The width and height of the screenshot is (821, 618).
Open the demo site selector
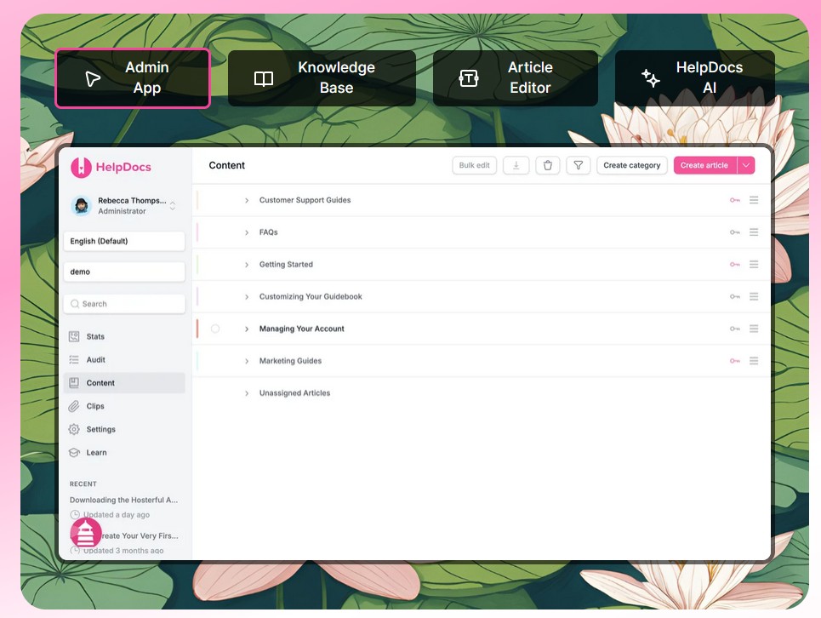click(x=124, y=272)
